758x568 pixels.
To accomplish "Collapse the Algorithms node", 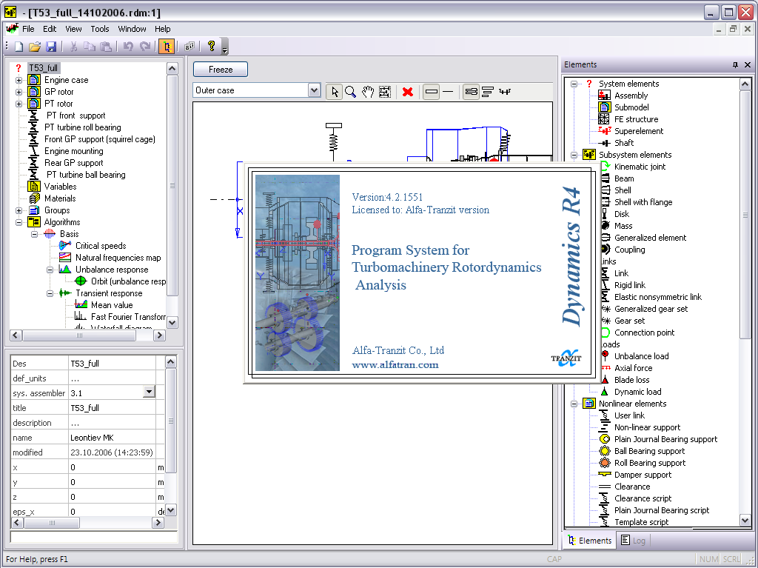I will (19, 223).
